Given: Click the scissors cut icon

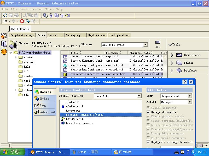Looking at the screenshot, I should [25, 15].
